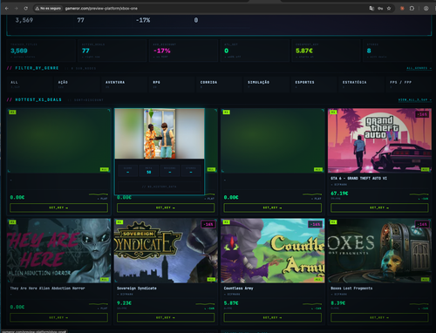Click GET_KEY on Countless Army card
436x333 pixels.
[273, 317]
